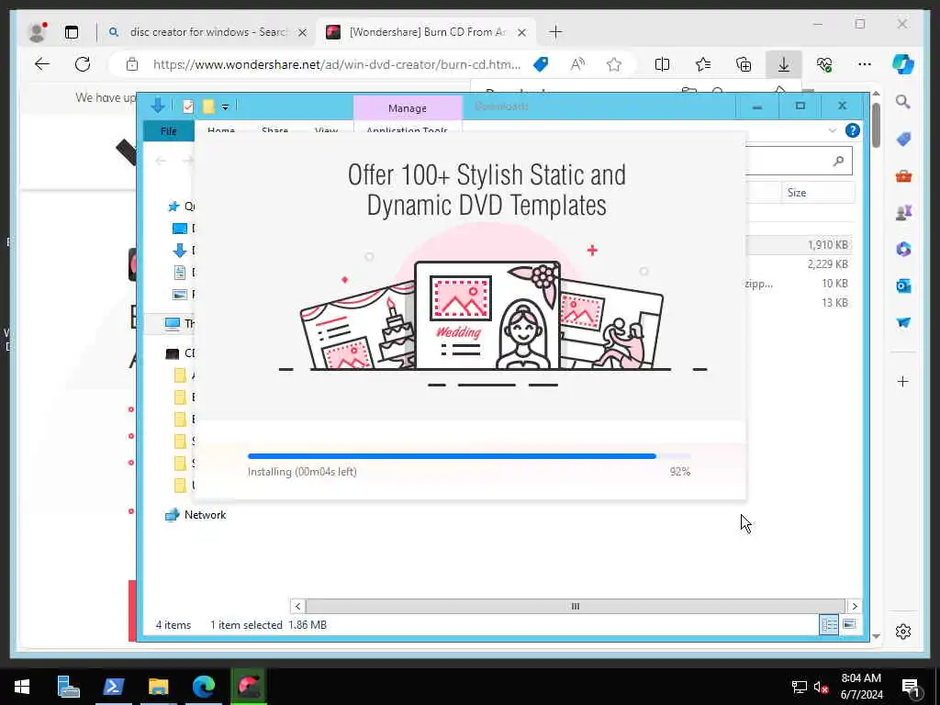Toggle the Edge Downloads panel
940x705 pixels.
(x=784, y=64)
